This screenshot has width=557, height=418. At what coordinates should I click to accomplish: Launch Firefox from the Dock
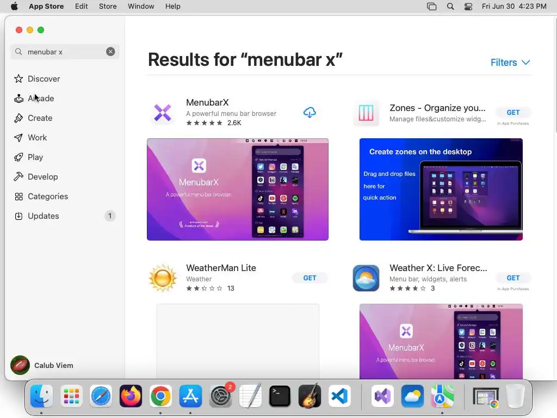point(131,396)
